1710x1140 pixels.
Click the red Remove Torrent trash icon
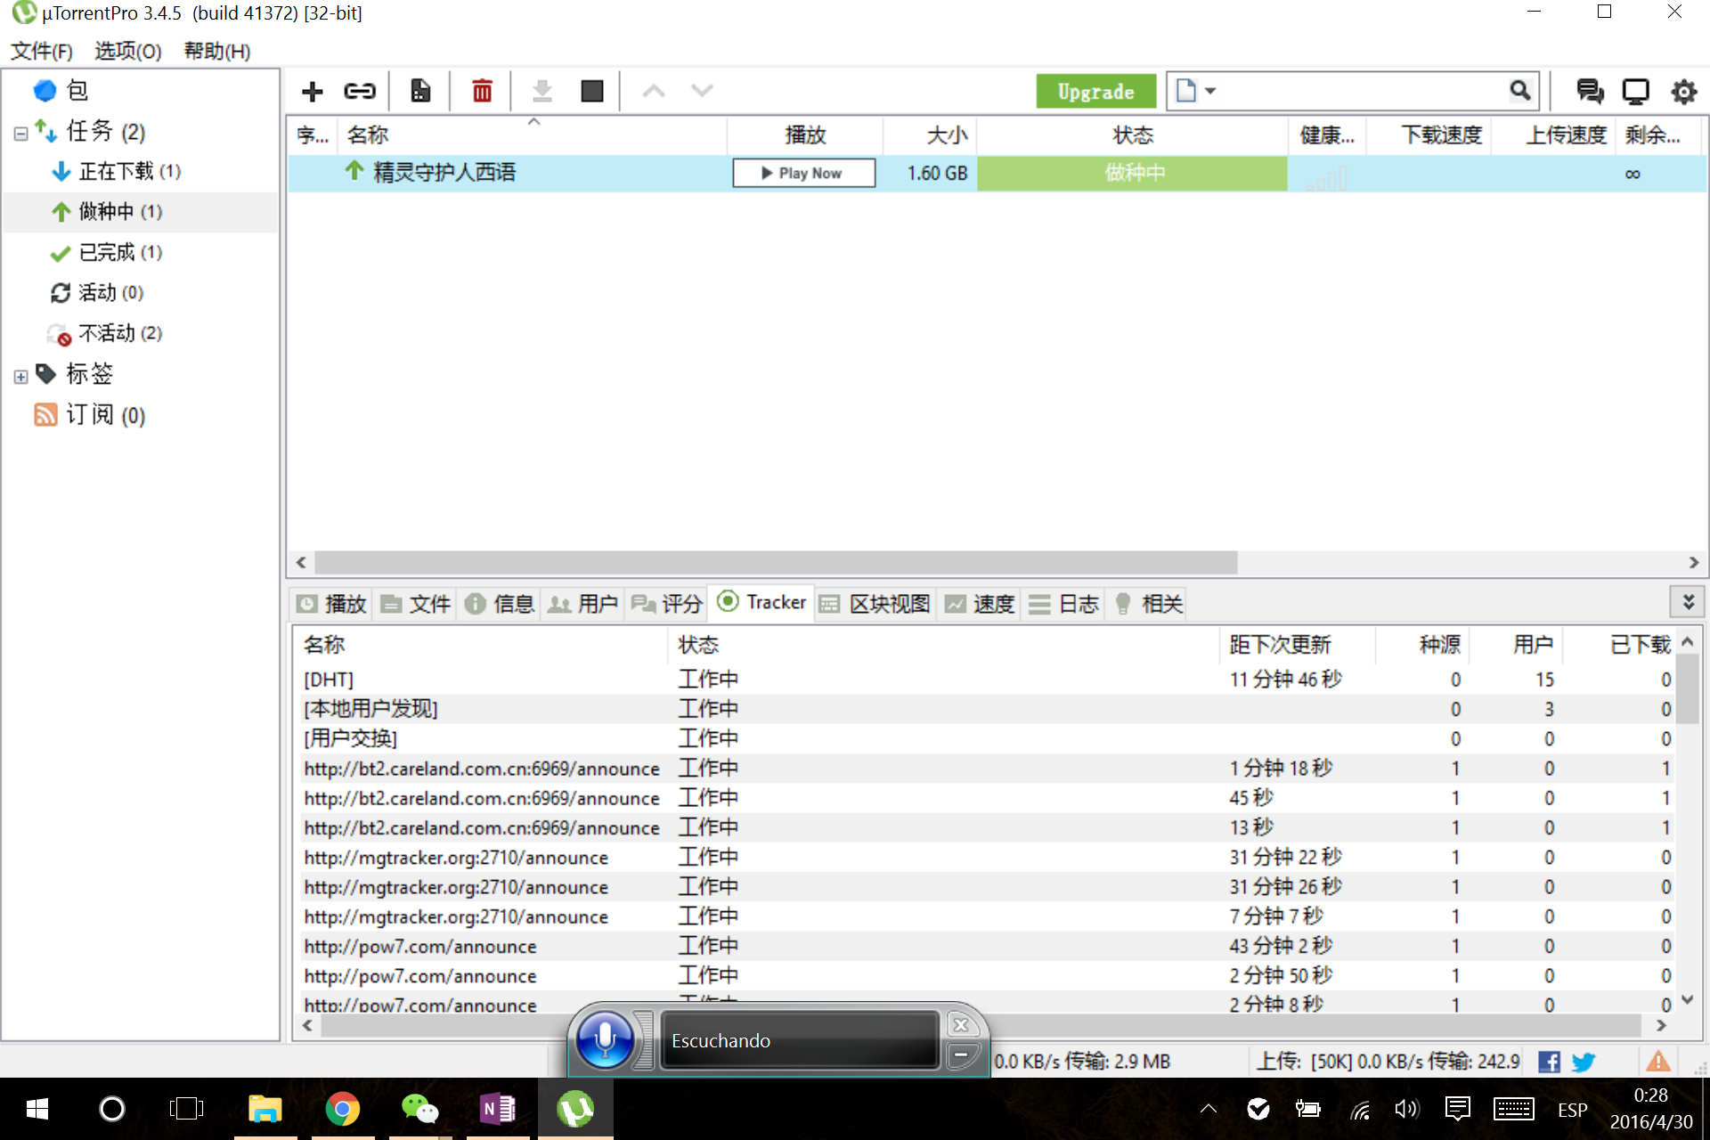(482, 91)
